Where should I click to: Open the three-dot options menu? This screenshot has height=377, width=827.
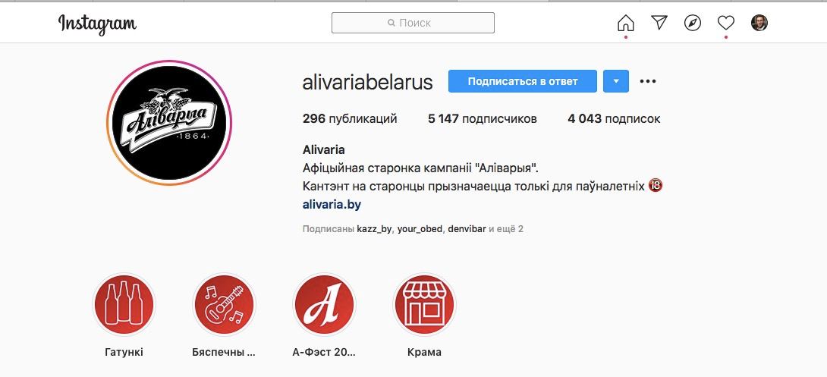pos(648,81)
